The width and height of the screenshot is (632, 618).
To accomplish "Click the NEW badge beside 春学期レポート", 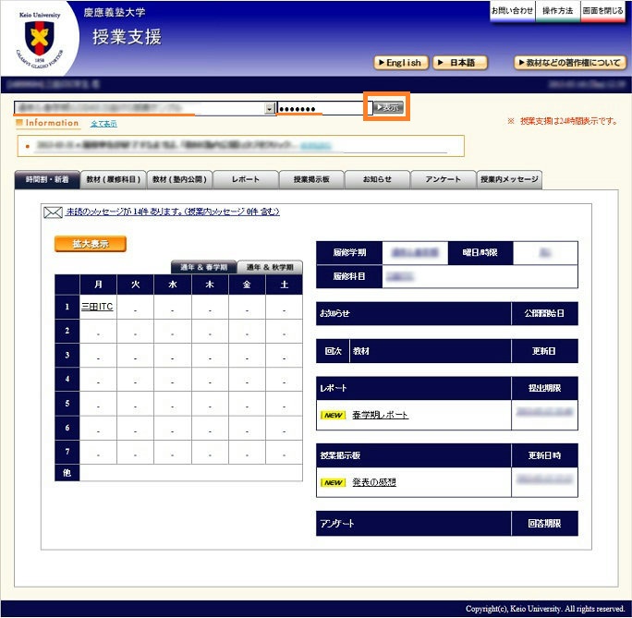I will [x=333, y=415].
